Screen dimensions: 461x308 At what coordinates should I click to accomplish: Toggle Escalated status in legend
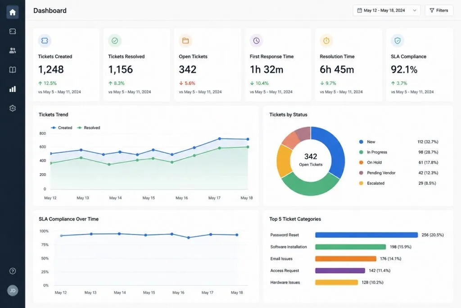[x=372, y=183]
